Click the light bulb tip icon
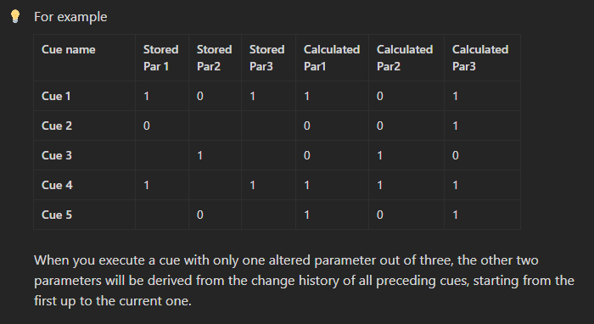594x324 pixels. [15, 17]
